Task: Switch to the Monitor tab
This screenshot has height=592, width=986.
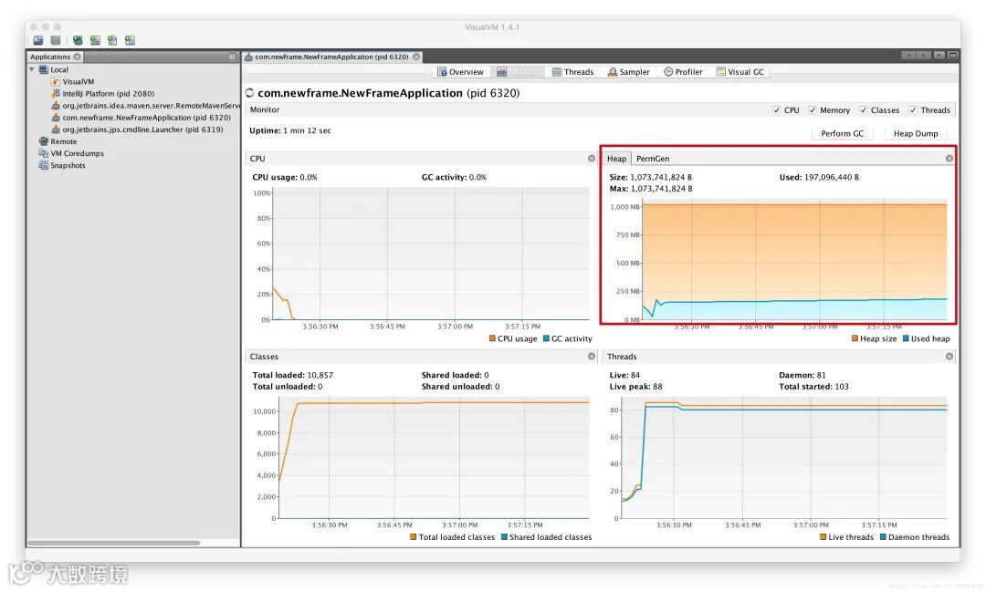Action: [x=518, y=72]
